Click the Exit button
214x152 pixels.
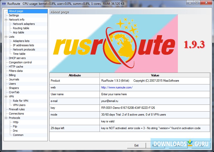[x=136, y=145]
